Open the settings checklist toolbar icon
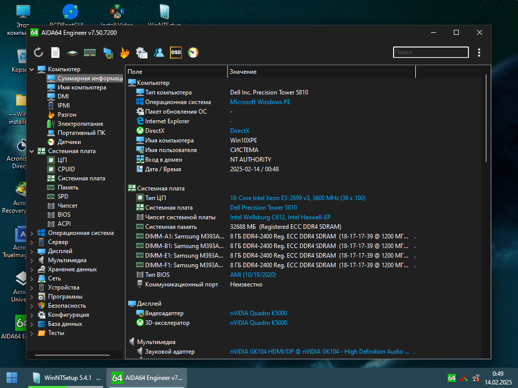Image resolution: width=518 pixels, height=388 pixels. (x=142, y=53)
